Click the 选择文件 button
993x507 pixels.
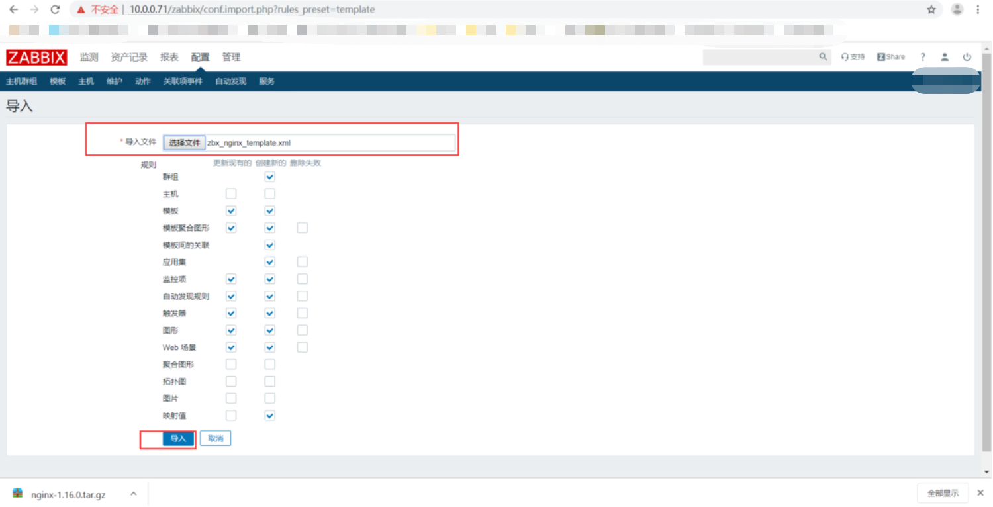(184, 143)
